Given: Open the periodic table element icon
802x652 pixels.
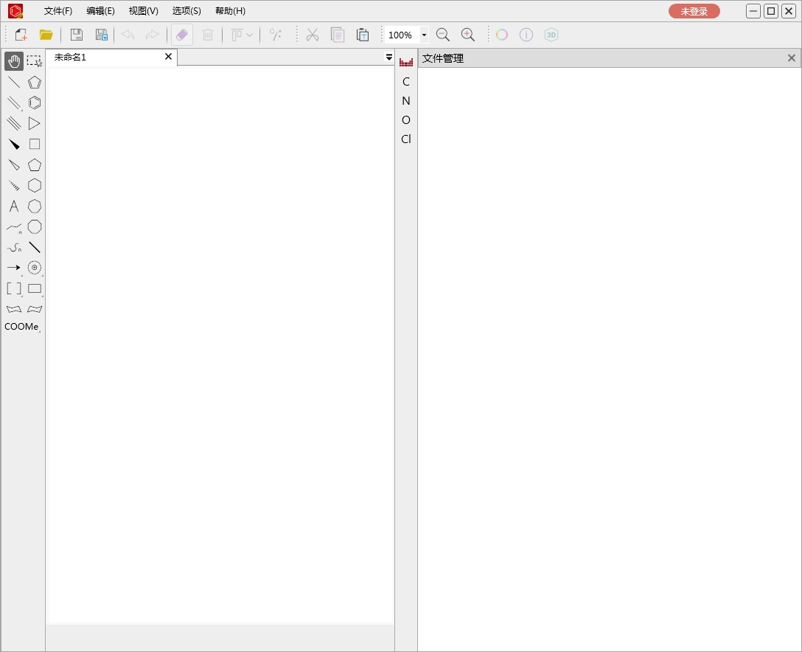Looking at the screenshot, I should pos(406,62).
